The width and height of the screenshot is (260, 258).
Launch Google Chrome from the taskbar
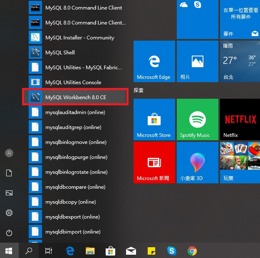[x=192, y=251]
